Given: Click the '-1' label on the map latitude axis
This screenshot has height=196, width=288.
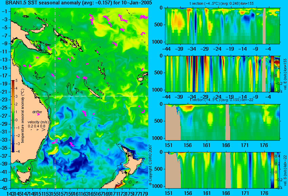Looking at the screenshot, I should tap(4, 11).
